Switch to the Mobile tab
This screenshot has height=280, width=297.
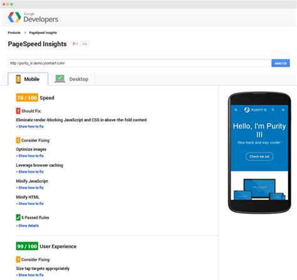(28, 79)
